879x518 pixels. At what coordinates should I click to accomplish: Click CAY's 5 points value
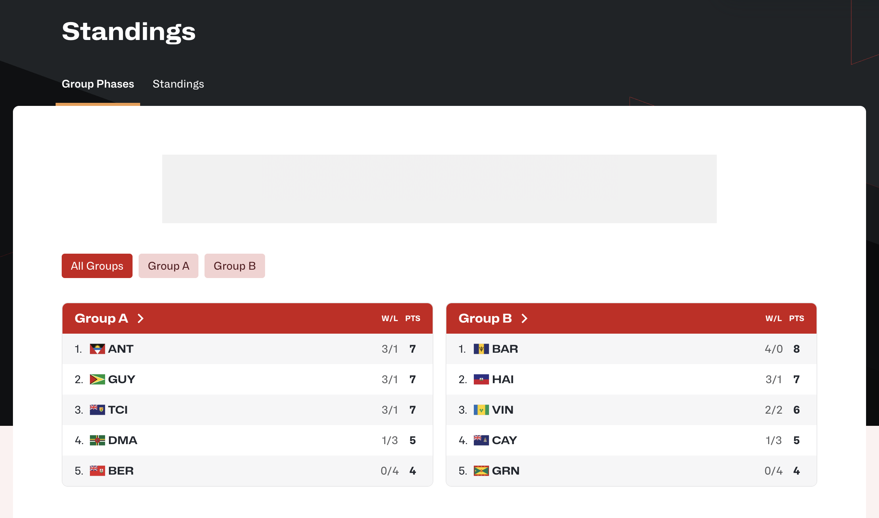click(x=796, y=440)
